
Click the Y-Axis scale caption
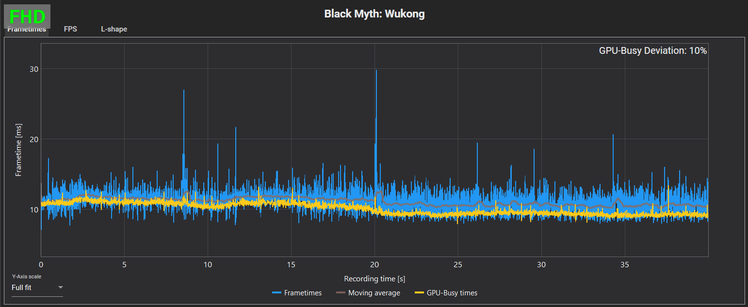[x=27, y=276]
